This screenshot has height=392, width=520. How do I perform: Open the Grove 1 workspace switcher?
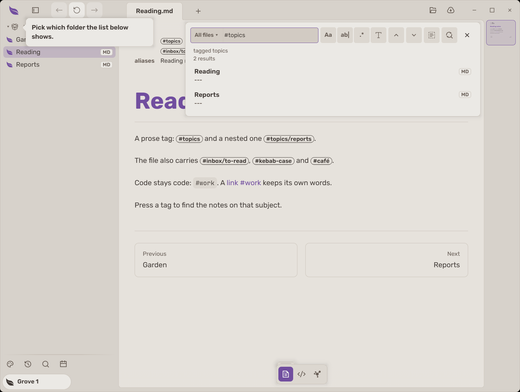pyautogui.click(x=37, y=381)
